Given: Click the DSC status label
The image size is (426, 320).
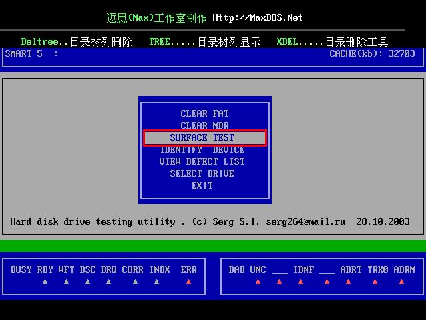Looking at the screenshot, I should click(87, 269).
